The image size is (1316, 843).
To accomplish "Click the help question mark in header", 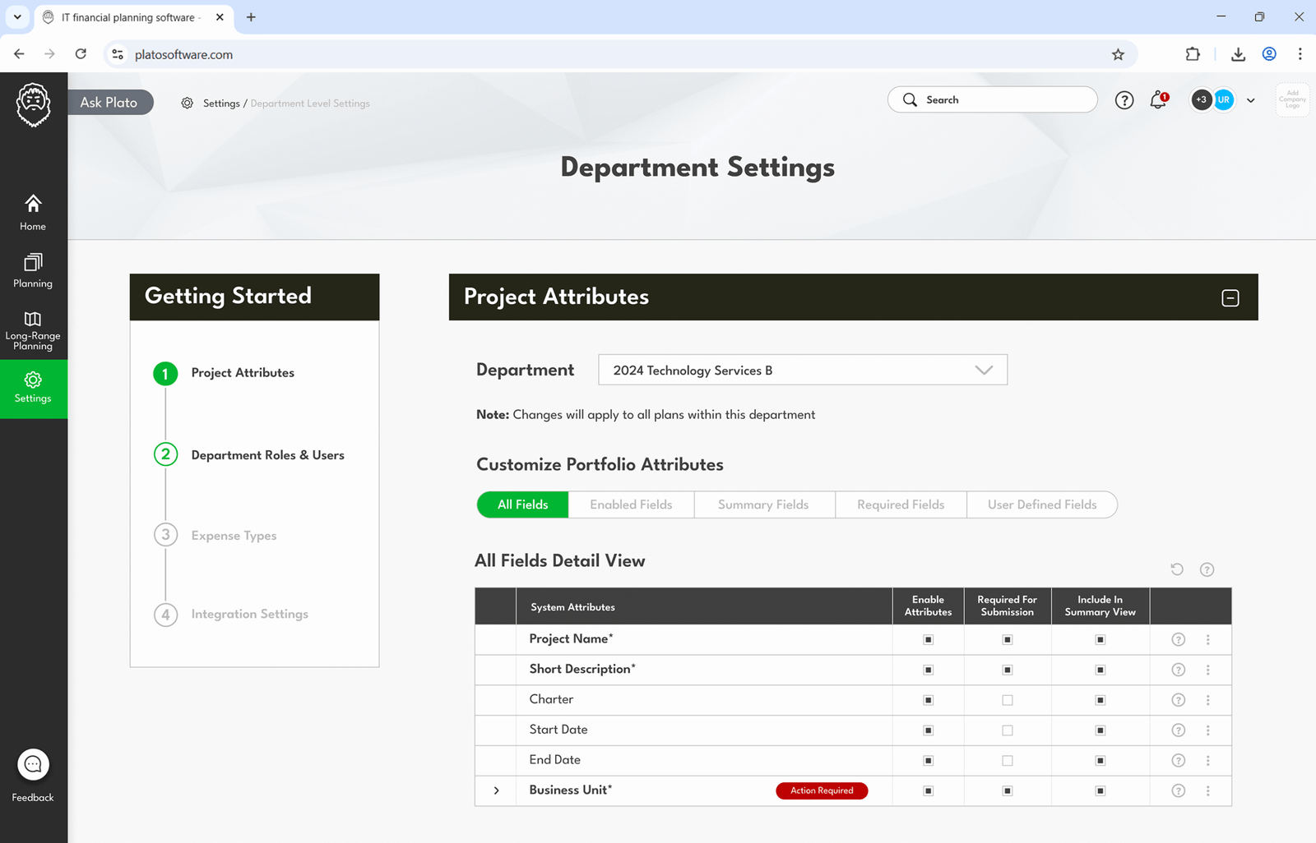I will (x=1124, y=100).
